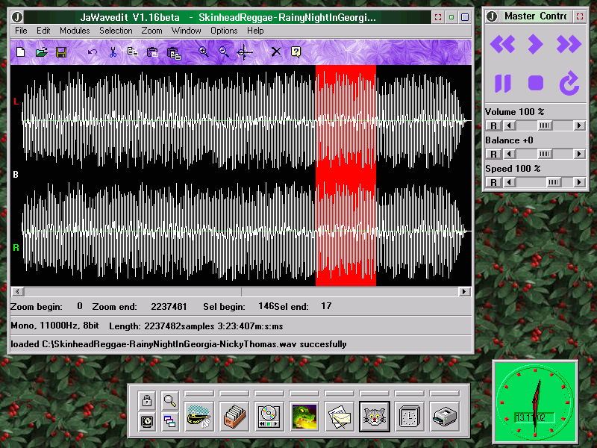Click the waveform scrollbar right arrow
597x448 pixels.
pyautogui.click(x=465, y=292)
